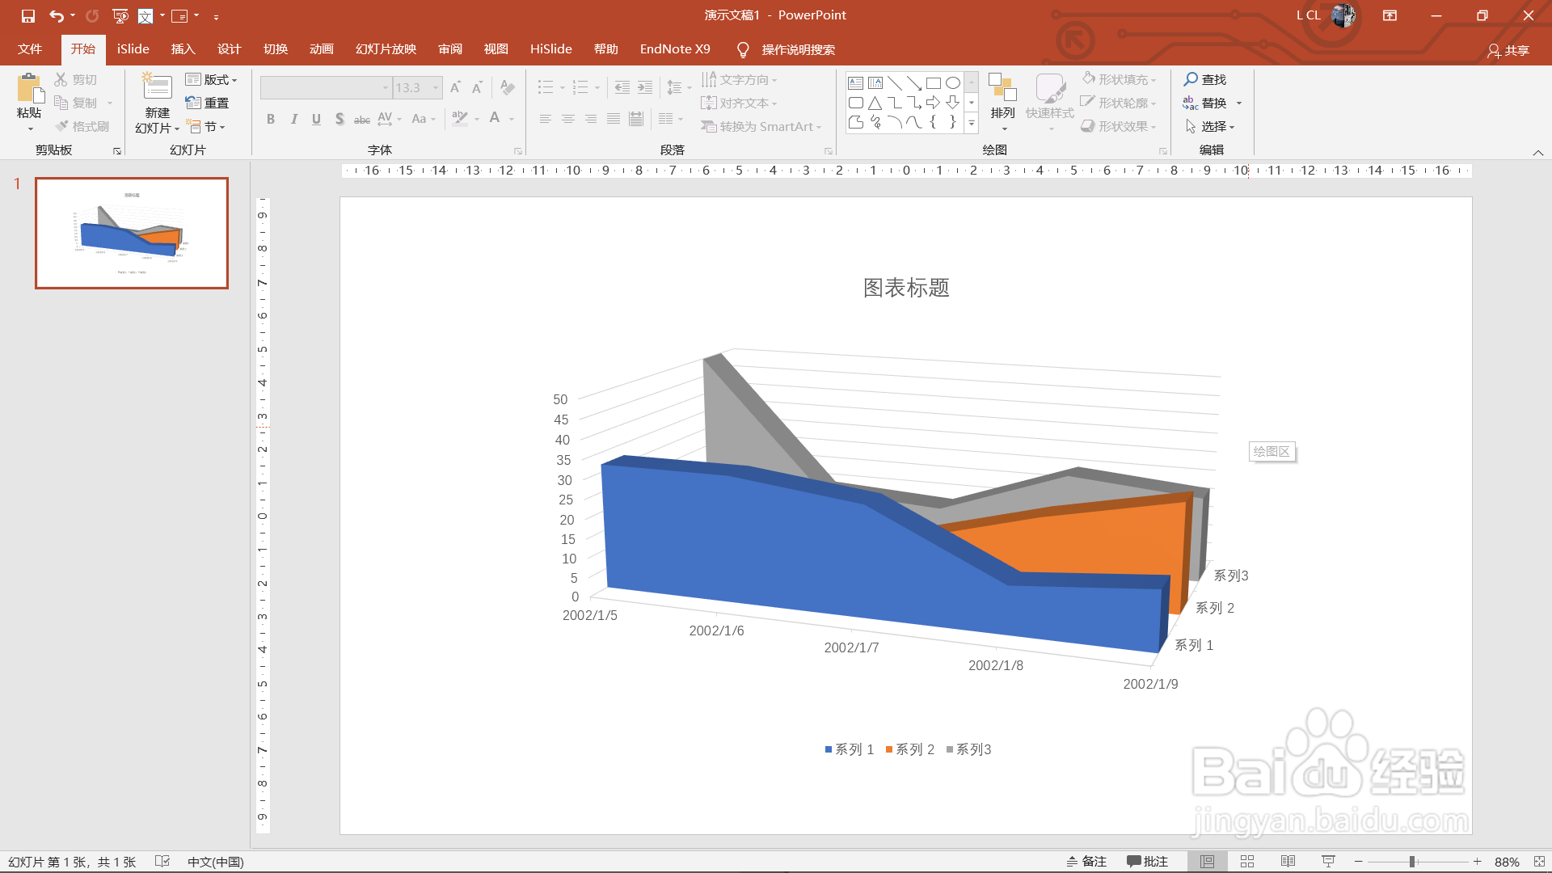Open the operation search lightbulb icon

(743, 49)
